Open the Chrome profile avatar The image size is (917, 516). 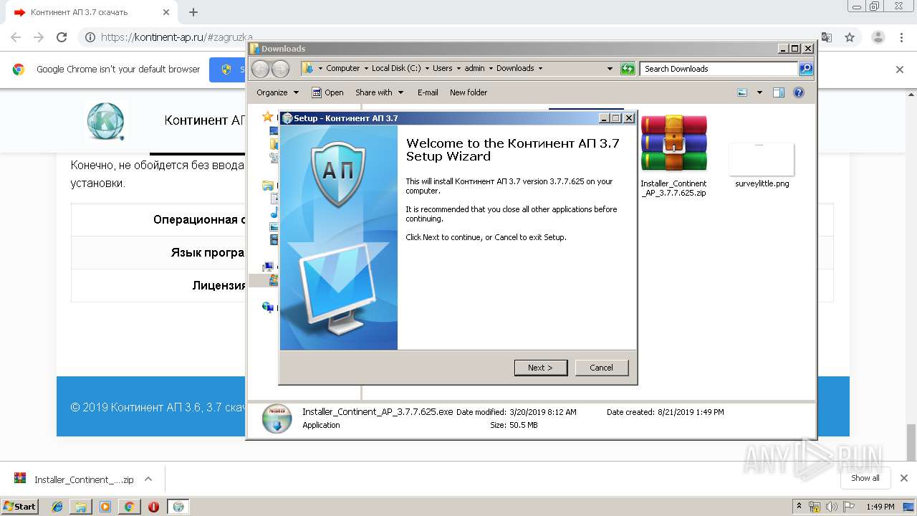point(878,37)
